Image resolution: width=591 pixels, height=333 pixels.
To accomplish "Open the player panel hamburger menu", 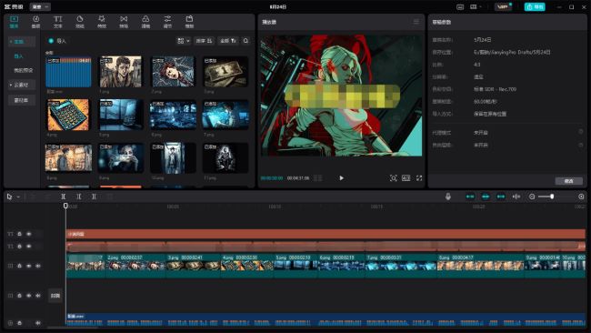I will coord(416,22).
